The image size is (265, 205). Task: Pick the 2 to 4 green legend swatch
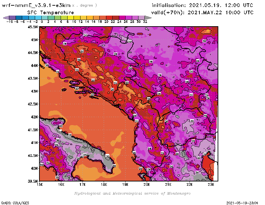pyautogui.click(x=51, y=18)
